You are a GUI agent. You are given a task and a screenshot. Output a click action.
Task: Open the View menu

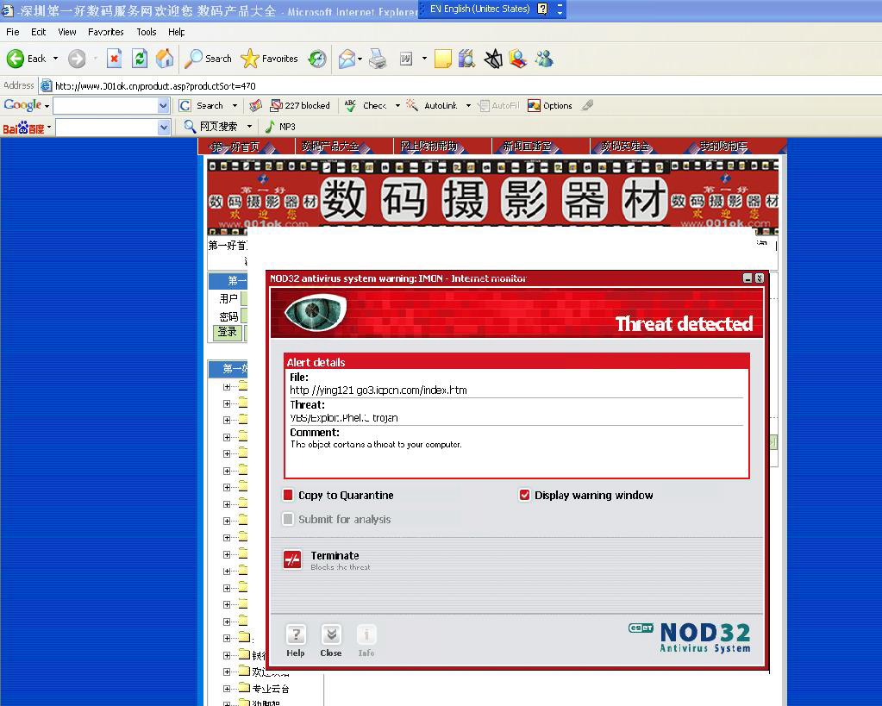click(x=67, y=32)
